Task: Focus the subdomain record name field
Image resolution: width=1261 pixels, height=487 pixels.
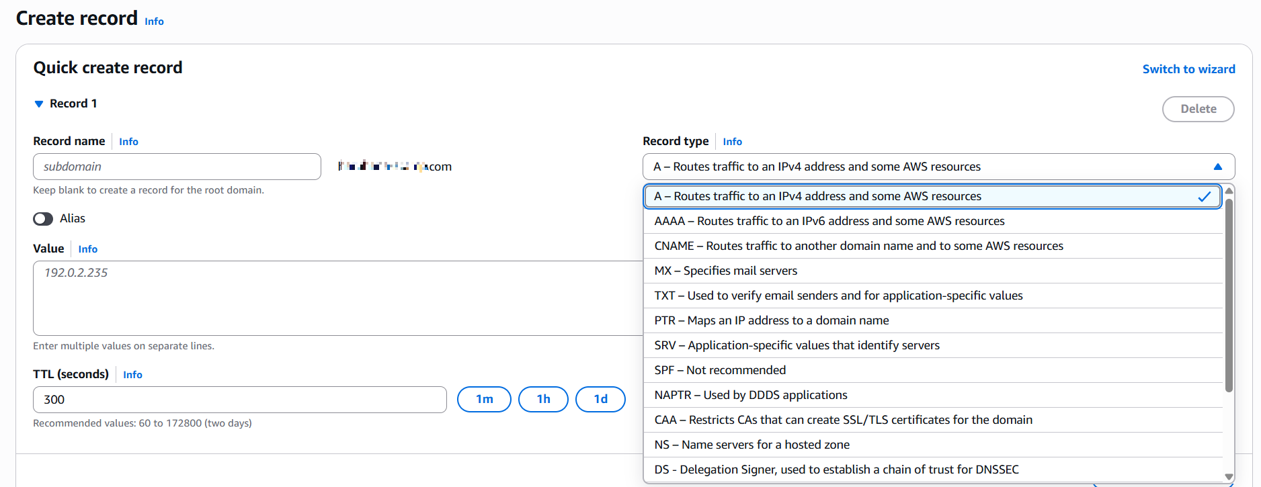Action: pos(177,167)
